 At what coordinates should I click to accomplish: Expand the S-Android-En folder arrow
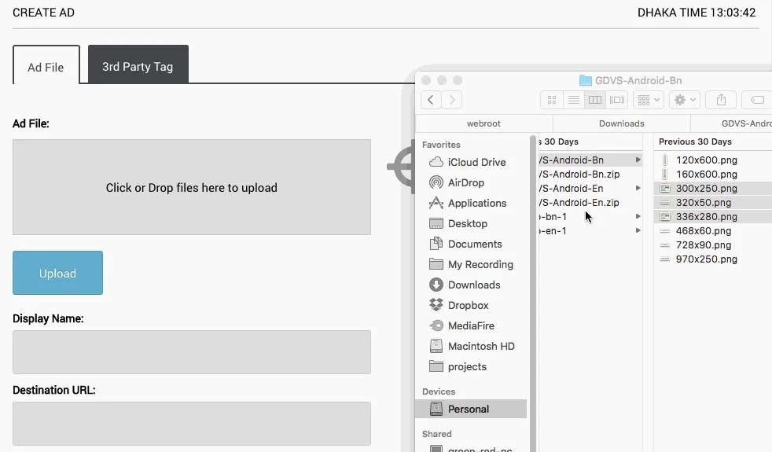638,188
